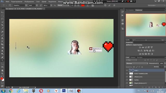The image size is (166, 93).
Task: Open the layer opacity dropdown arrow
Action: pos(165,63)
